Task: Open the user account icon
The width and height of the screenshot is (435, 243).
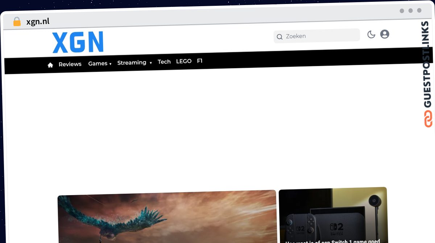Action: 385,34
